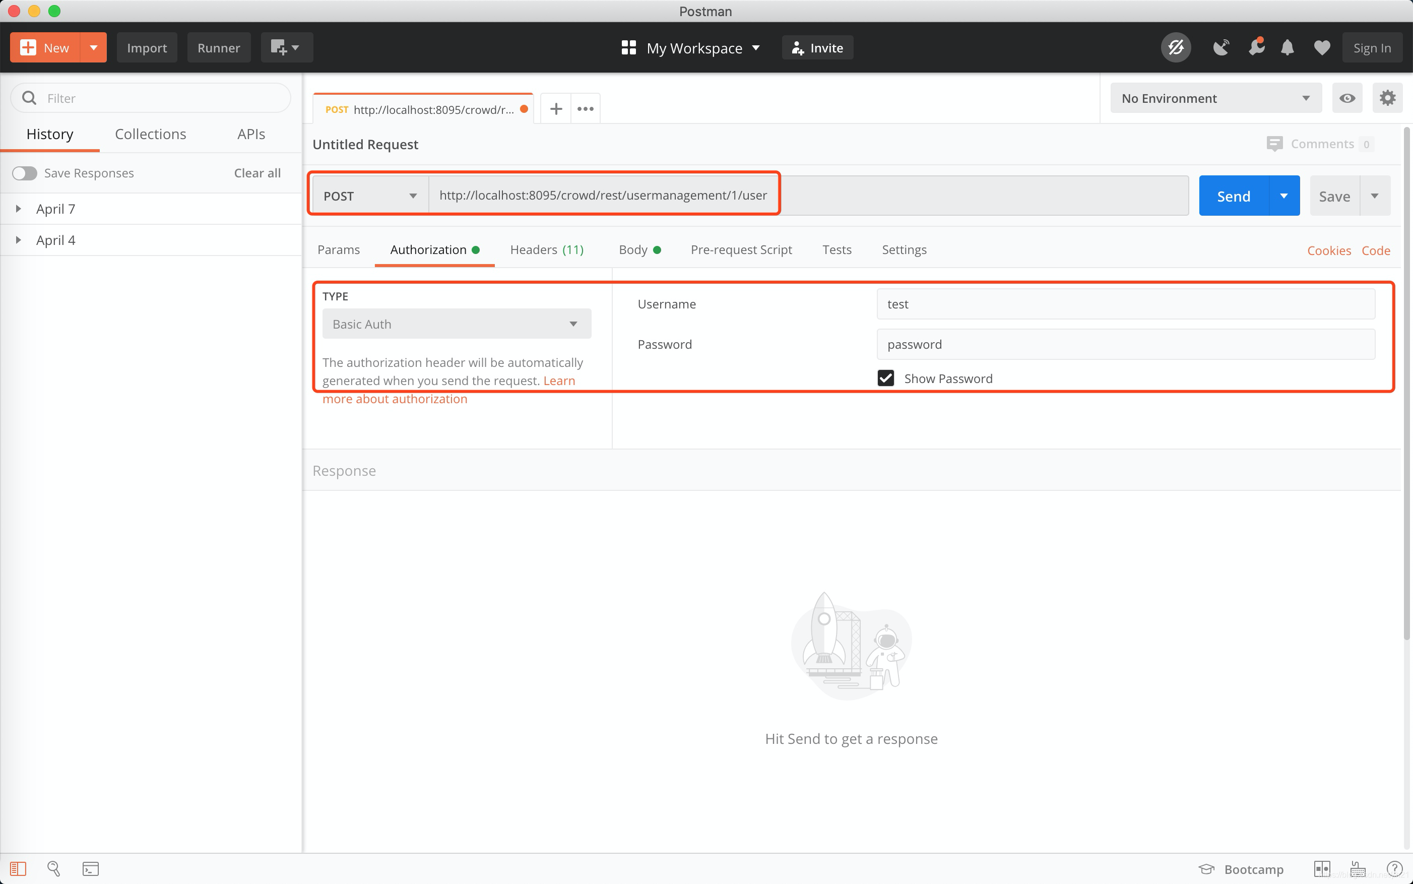Click the sync offline status icon

point(1176,47)
